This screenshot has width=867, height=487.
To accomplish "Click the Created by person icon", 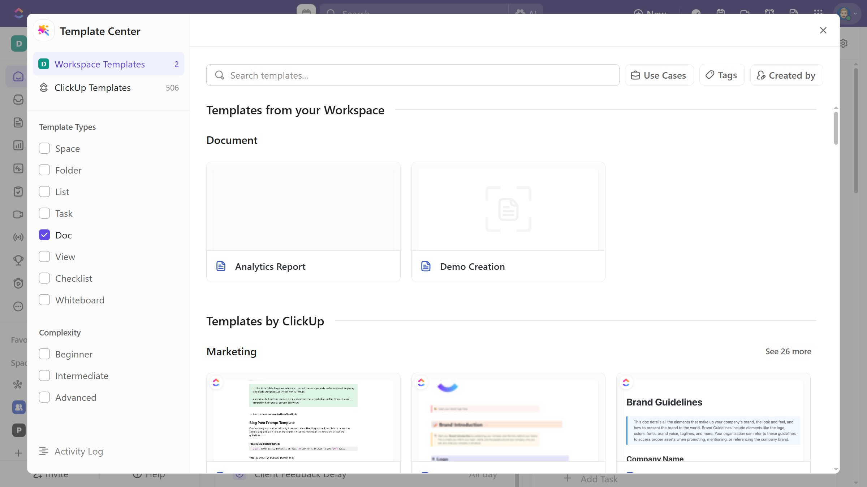I will (x=761, y=75).
